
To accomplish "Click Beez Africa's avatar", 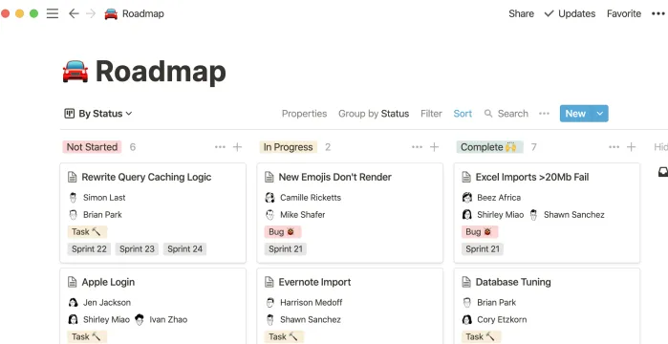I will (x=467, y=198).
